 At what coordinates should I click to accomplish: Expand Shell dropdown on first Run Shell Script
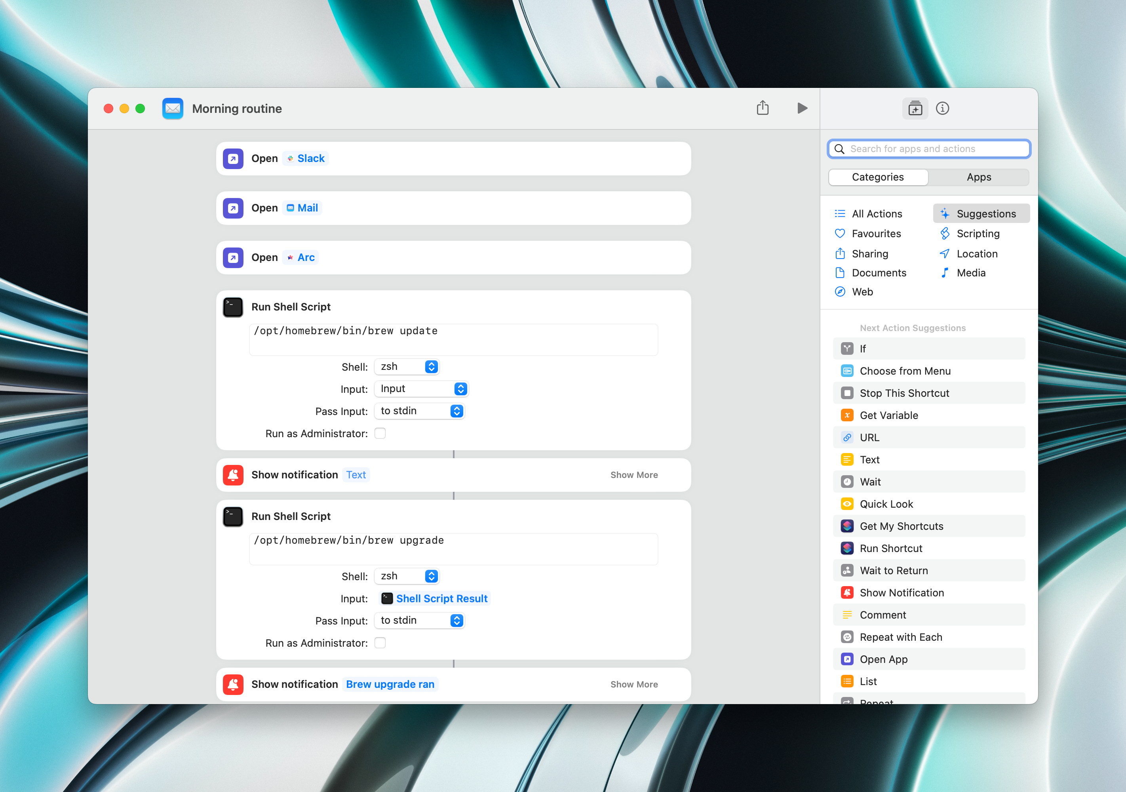[432, 366]
